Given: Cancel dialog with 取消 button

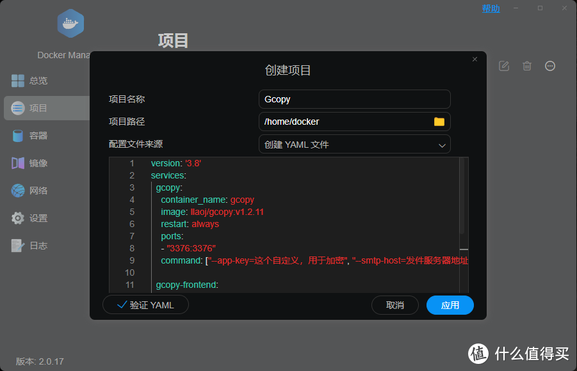Looking at the screenshot, I should click(394, 305).
